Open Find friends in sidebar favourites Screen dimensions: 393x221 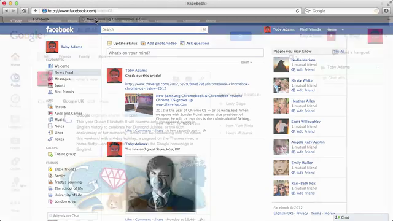coord(64,91)
